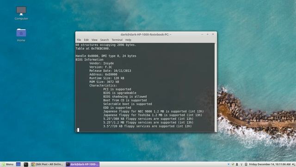Click the '5.25"/1.2 MB floppy services' line
The image size is (296, 167).
coord(148,122)
